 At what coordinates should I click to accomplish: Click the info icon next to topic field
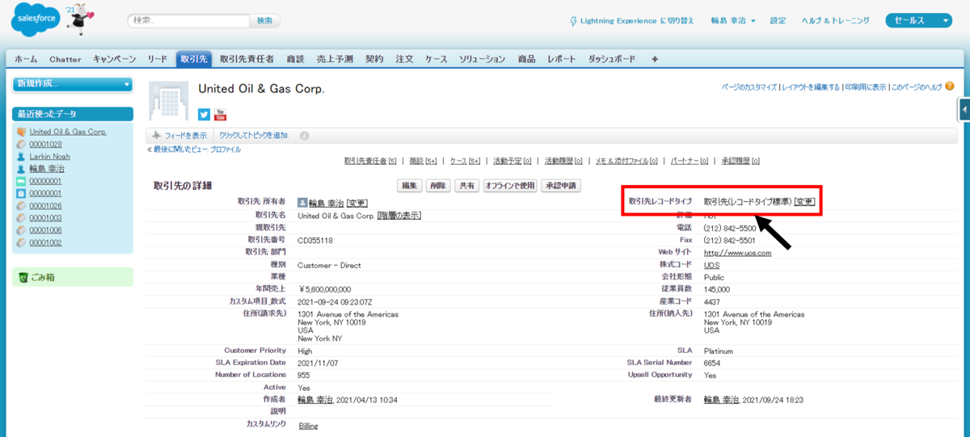pos(305,136)
